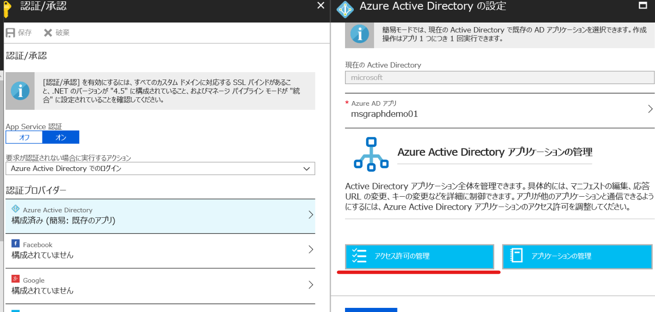This screenshot has height=312, width=655.
Task: Maximize the Azure Active Directory settings blade
Action: [643, 6]
